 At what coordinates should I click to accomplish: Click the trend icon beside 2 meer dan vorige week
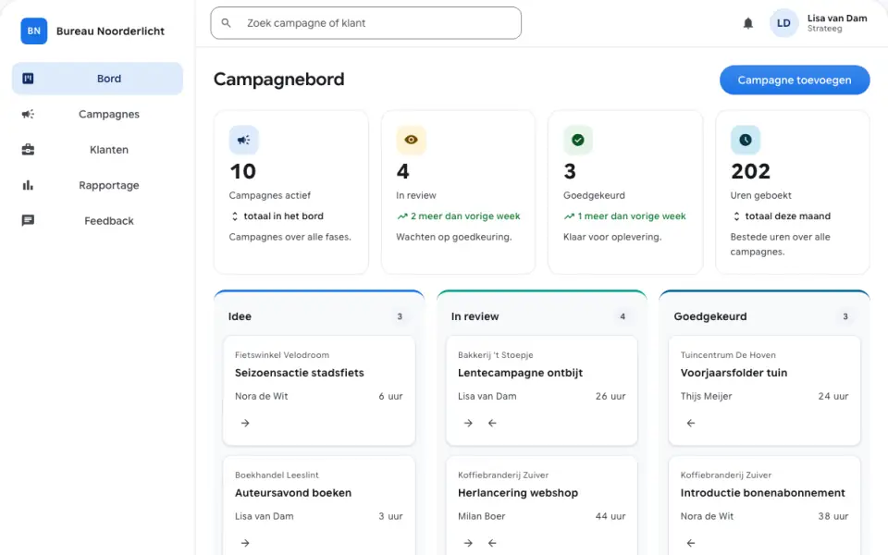click(402, 216)
